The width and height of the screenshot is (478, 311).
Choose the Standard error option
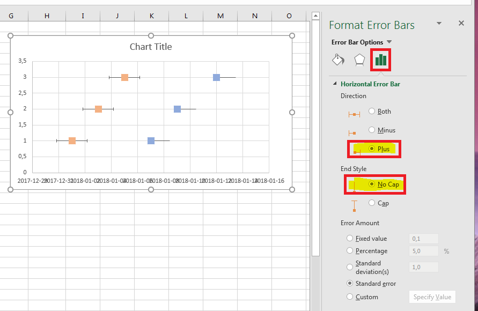[x=350, y=283]
